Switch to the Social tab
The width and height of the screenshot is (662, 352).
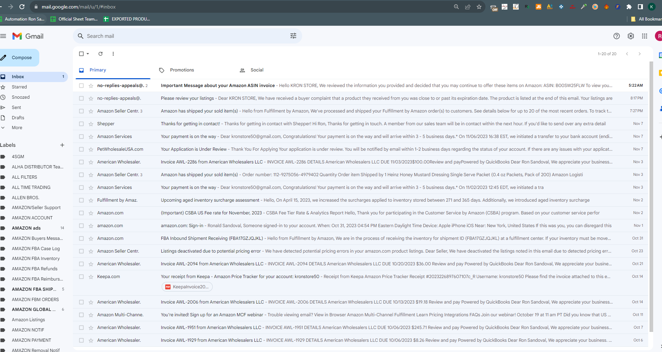point(257,70)
